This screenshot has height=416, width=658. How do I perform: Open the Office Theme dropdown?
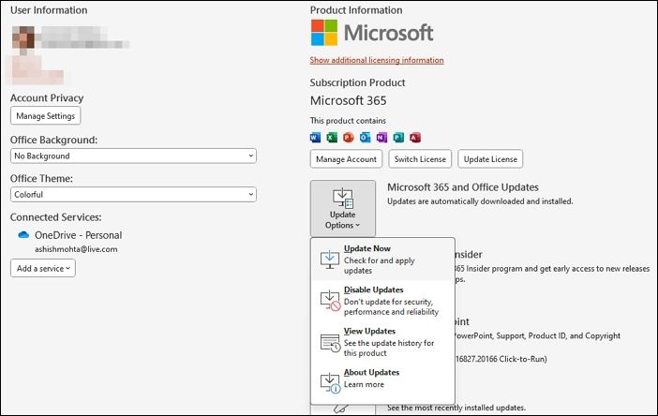pos(133,194)
